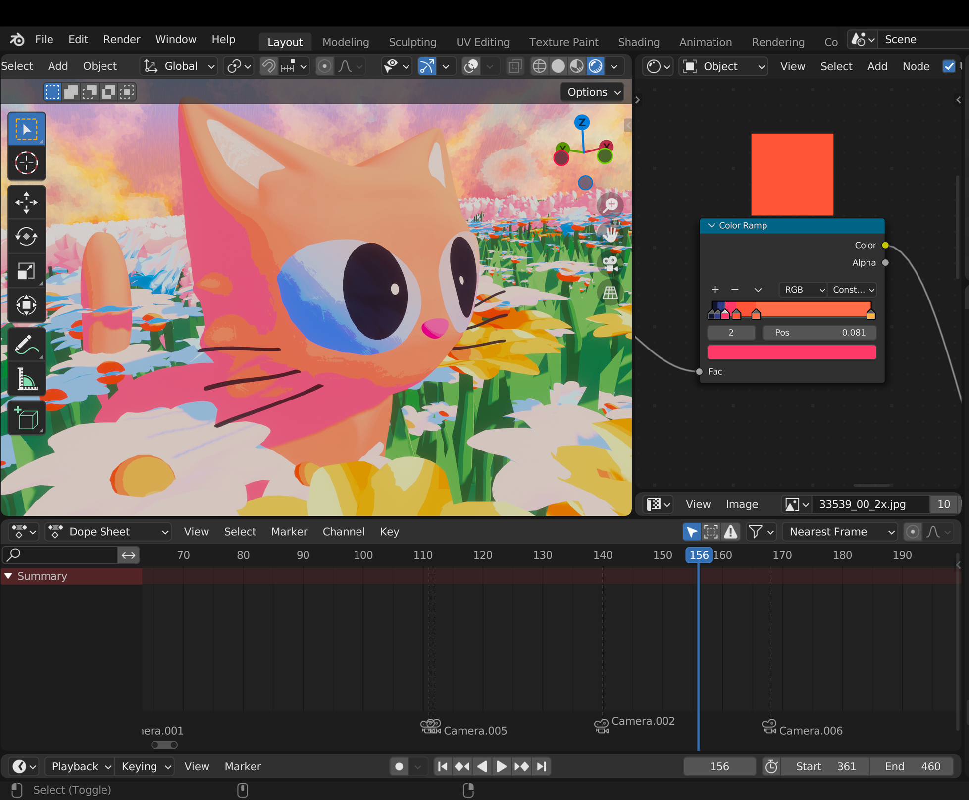969x800 pixels.
Task: Click the Pos value field
Action: (x=819, y=333)
